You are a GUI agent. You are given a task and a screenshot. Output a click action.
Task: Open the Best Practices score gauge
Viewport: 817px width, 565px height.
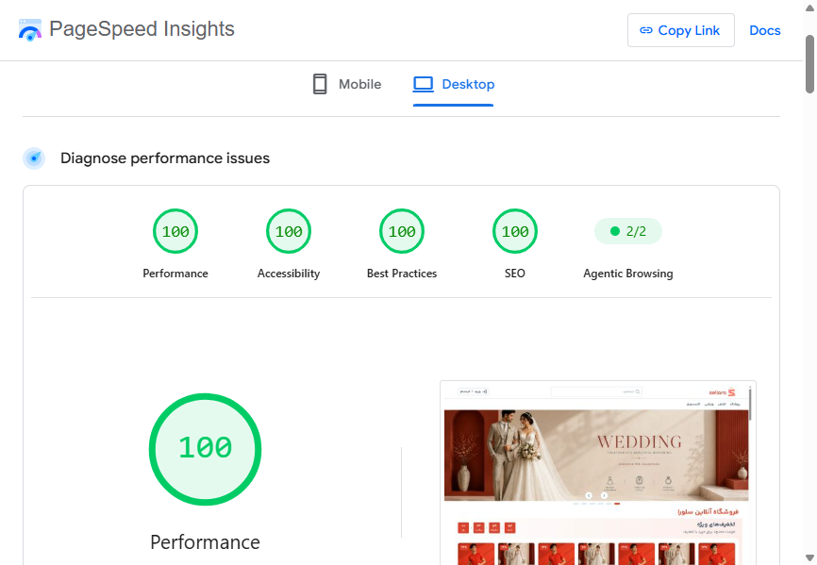click(402, 231)
